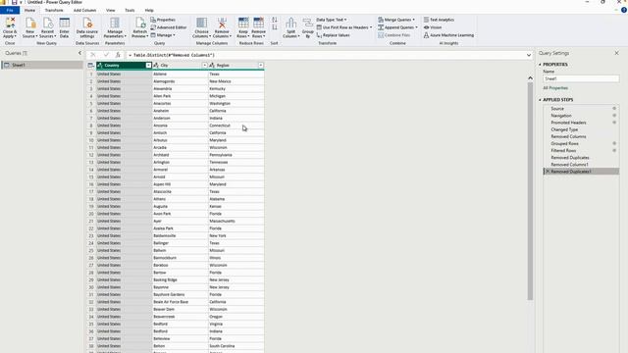Open the Data Type: Text dropdown

332,20
